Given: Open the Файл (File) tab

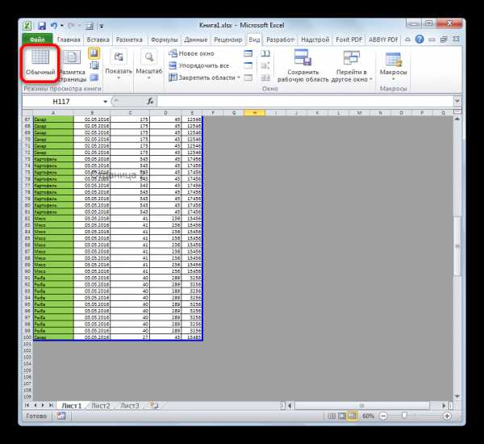Looking at the screenshot, I should [38, 40].
